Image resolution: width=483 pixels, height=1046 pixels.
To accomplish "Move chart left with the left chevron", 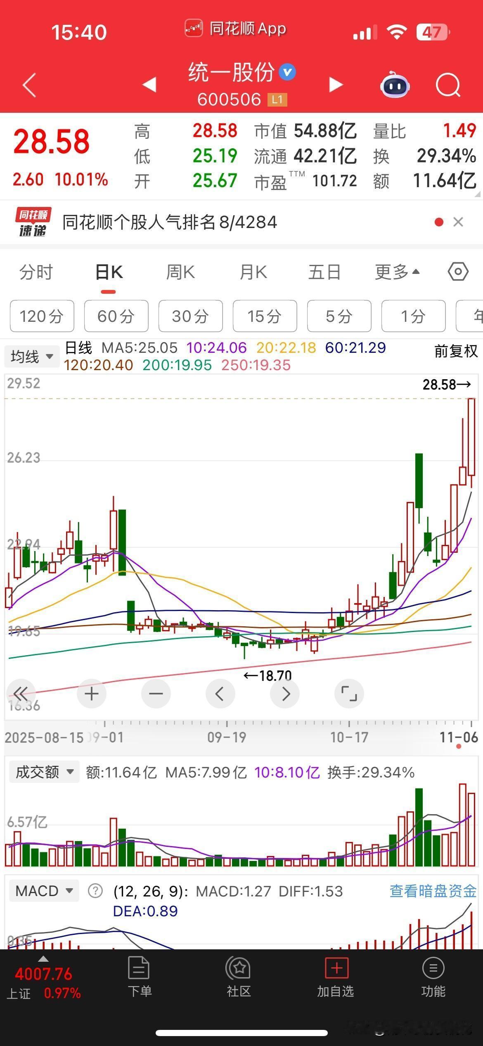I will [220, 694].
